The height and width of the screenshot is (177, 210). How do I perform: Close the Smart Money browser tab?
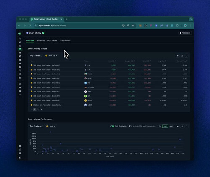pos(61,19)
